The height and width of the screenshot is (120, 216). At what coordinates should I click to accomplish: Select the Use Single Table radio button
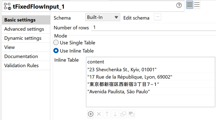pyautogui.click(x=56, y=43)
